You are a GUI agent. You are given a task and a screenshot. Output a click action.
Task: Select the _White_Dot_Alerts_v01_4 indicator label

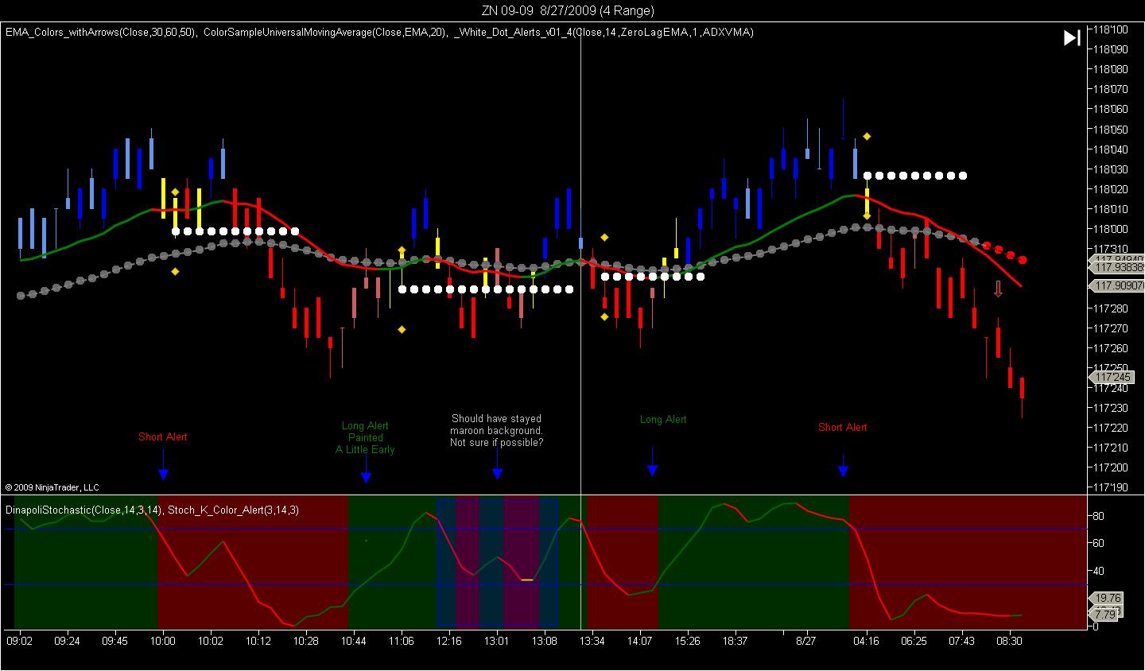pos(604,33)
